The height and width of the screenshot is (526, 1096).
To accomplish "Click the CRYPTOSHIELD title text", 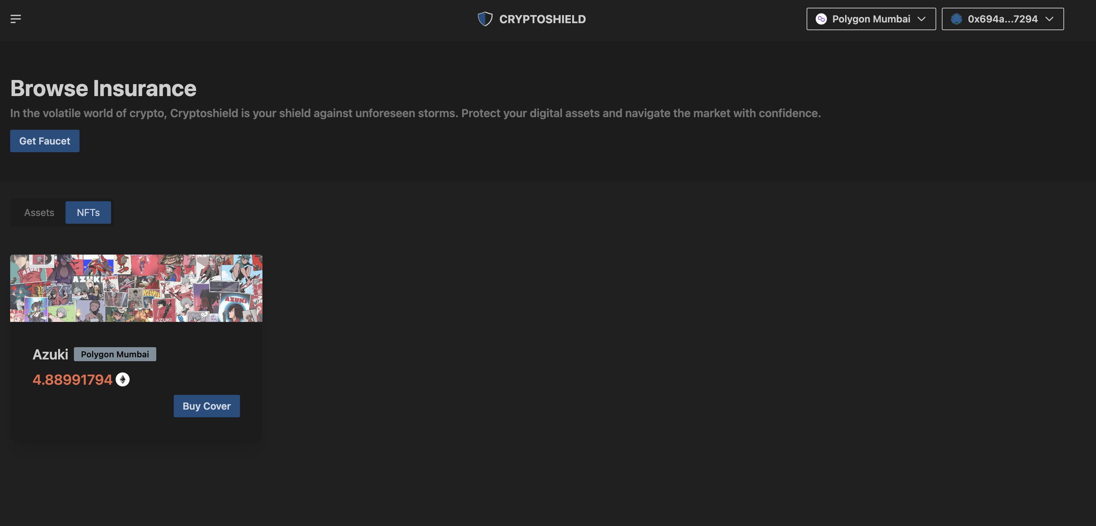I will pyautogui.click(x=542, y=19).
